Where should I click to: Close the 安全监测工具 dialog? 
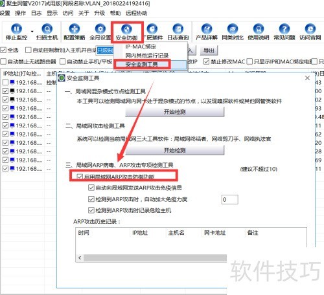click(x=307, y=78)
